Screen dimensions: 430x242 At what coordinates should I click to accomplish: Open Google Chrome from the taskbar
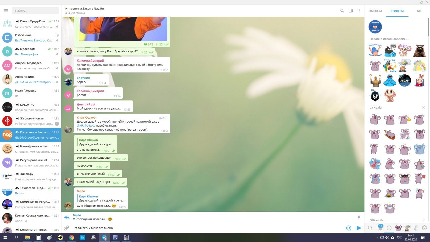[x=72, y=238]
